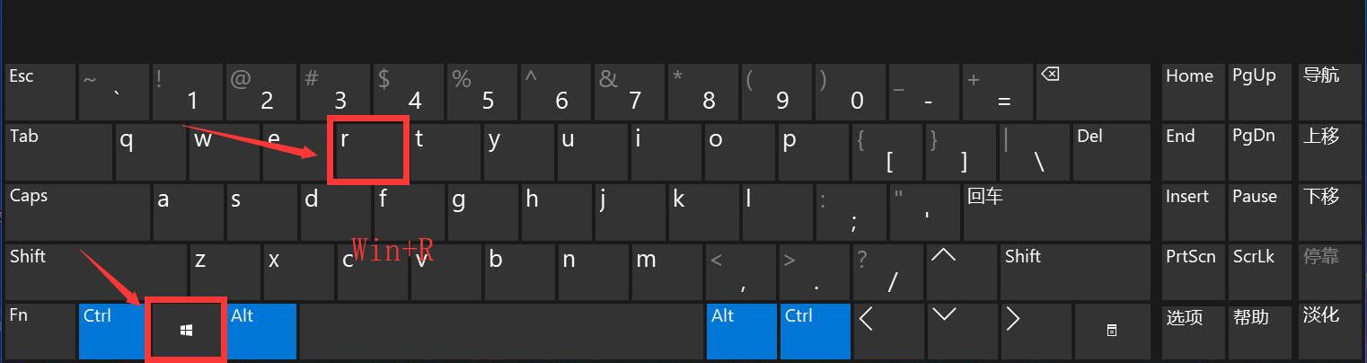Toggle the left Shift key
This screenshot has width=1367, height=363.
96,271
